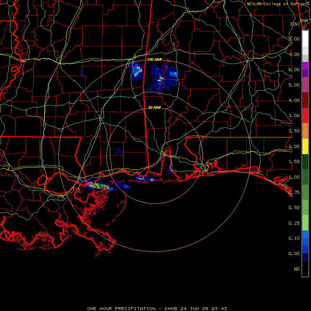
Task: Select the 3.00 legend value
Action: (294, 116)
